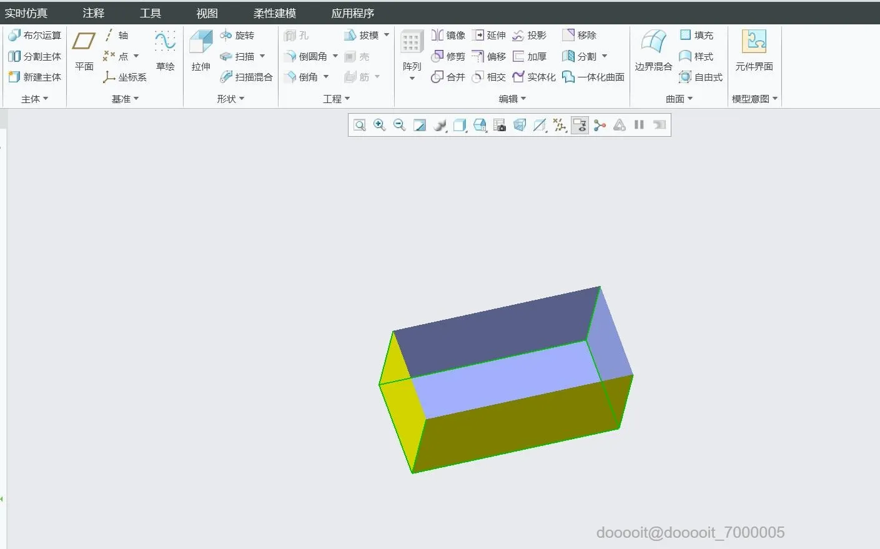The width and height of the screenshot is (880, 549).
Task: Choose the Offset (偏移) tool
Action: [489, 56]
